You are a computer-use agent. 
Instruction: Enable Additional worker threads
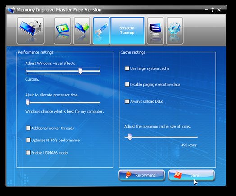(x=28, y=128)
